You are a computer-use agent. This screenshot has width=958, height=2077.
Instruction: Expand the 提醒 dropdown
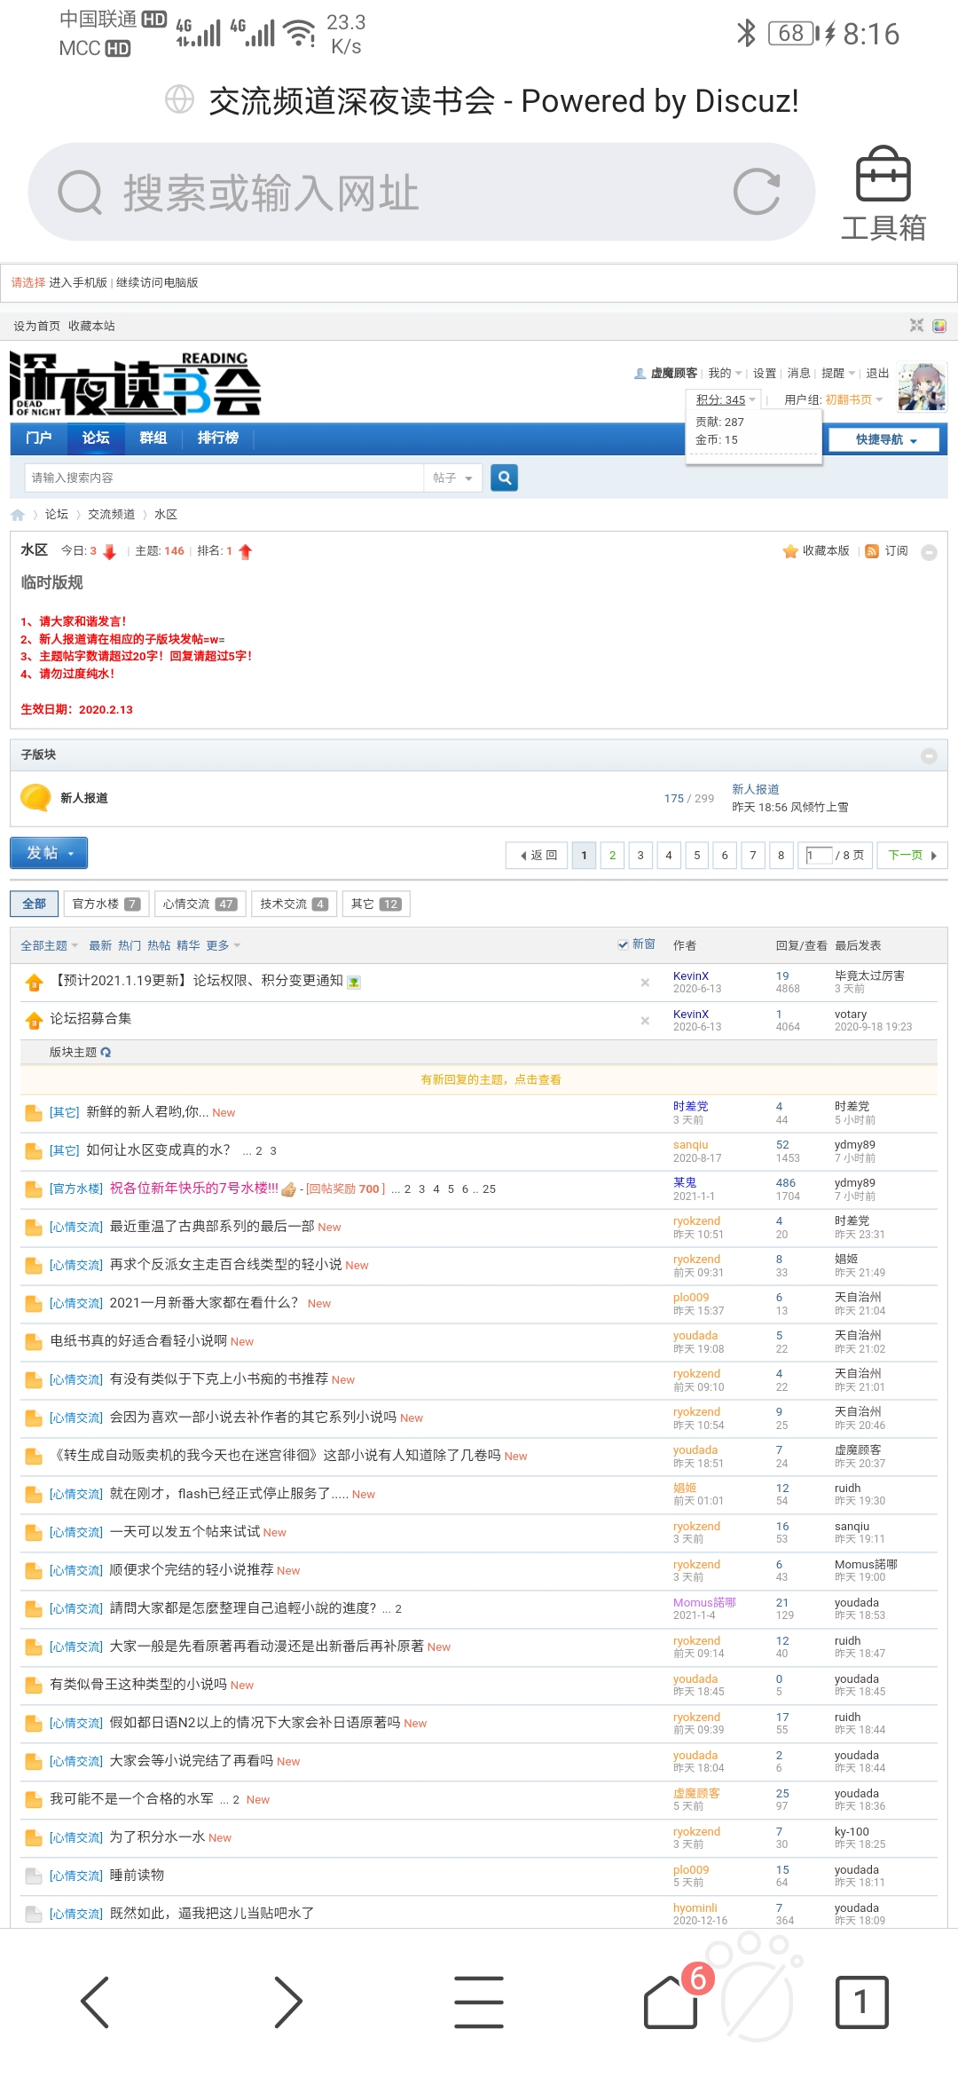click(x=838, y=374)
